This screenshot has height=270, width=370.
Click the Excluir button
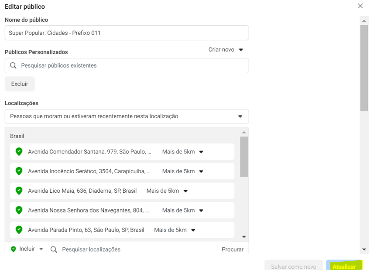pos(20,84)
